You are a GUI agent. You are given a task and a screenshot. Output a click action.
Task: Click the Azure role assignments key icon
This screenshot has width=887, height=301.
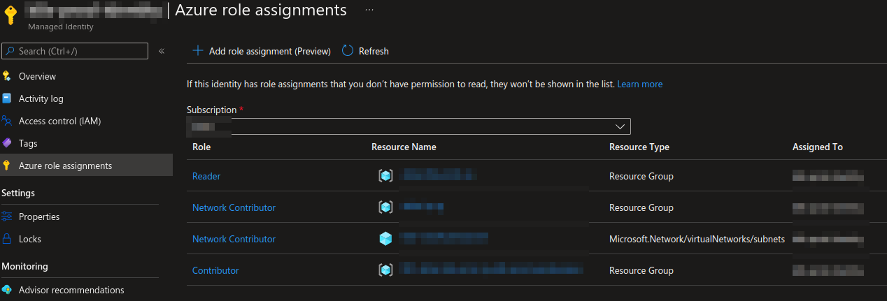tap(7, 166)
